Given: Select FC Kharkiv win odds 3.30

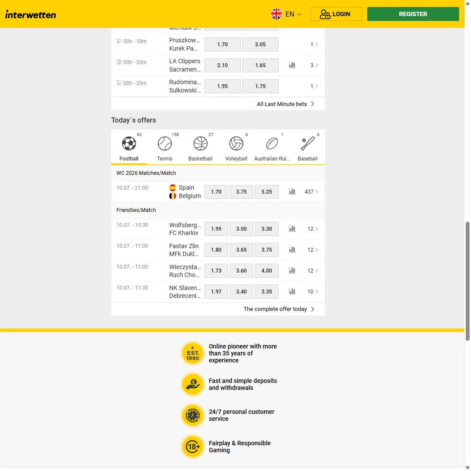Looking at the screenshot, I should [x=266, y=229].
